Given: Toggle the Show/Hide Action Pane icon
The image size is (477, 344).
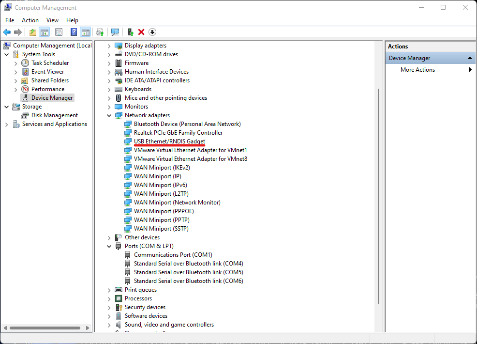Looking at the screenshot, I should 86,32.
